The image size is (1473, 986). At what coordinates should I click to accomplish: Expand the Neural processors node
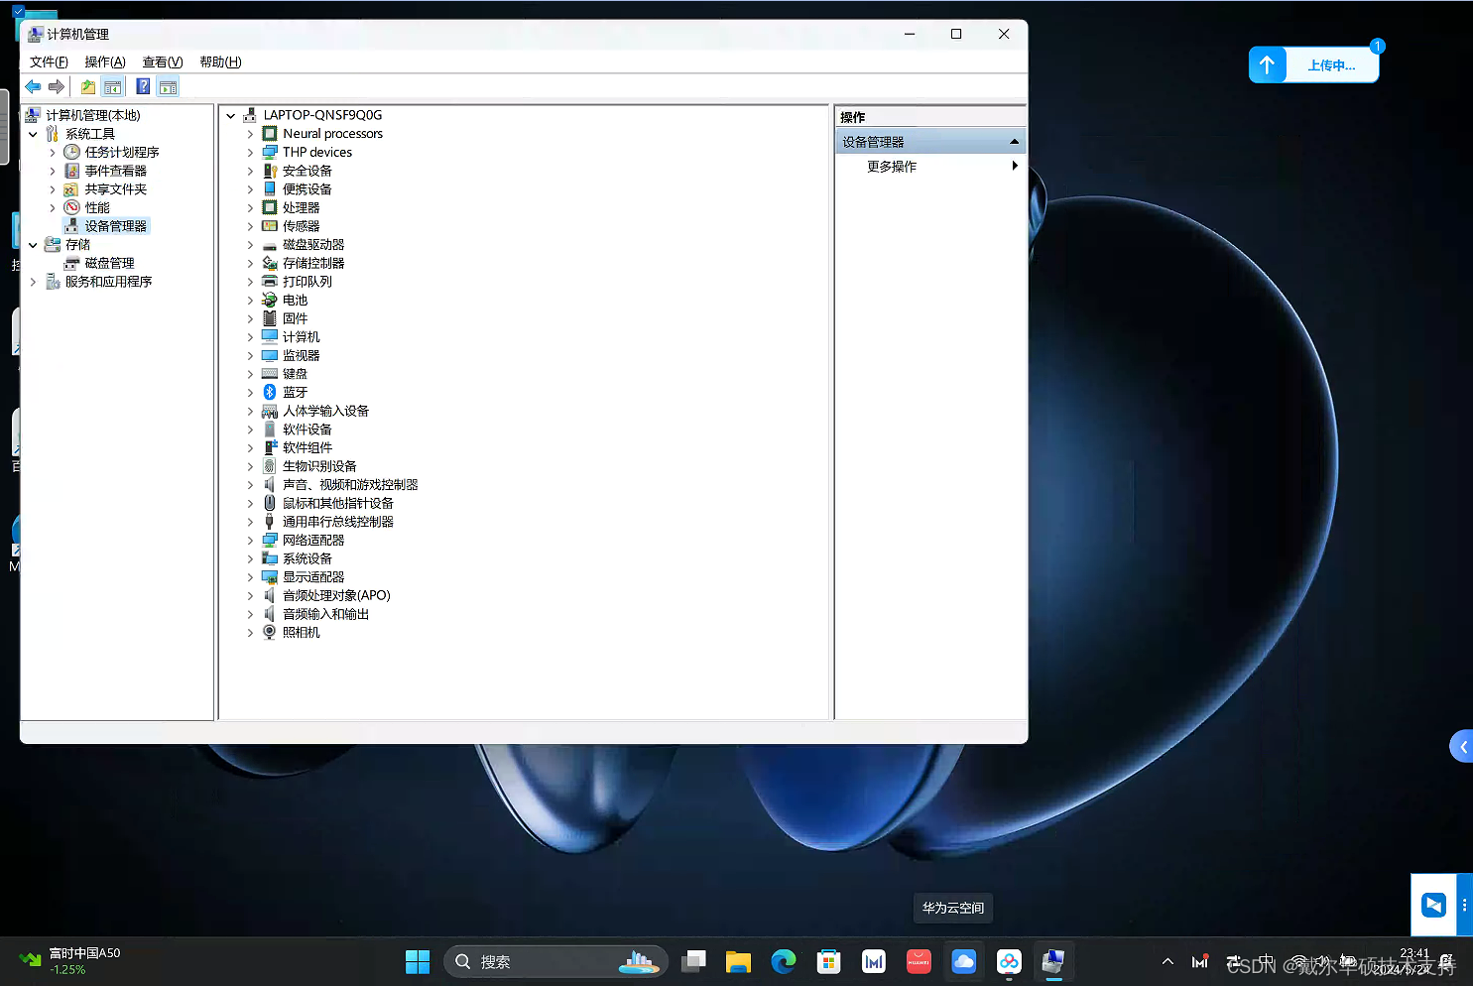250,134
